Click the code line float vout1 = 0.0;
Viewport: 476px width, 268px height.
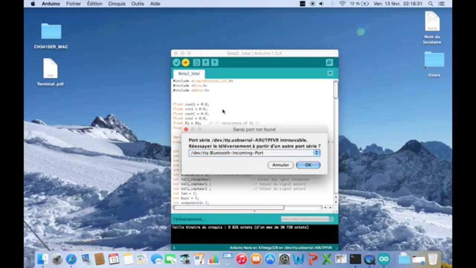click(191, 104)
